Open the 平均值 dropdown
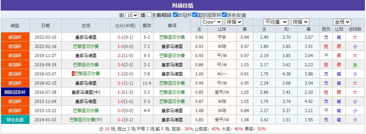The height and width of the screenshot is (134, 366). 276,22
